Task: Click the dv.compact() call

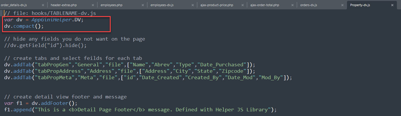Action: (x=24, y=27)
